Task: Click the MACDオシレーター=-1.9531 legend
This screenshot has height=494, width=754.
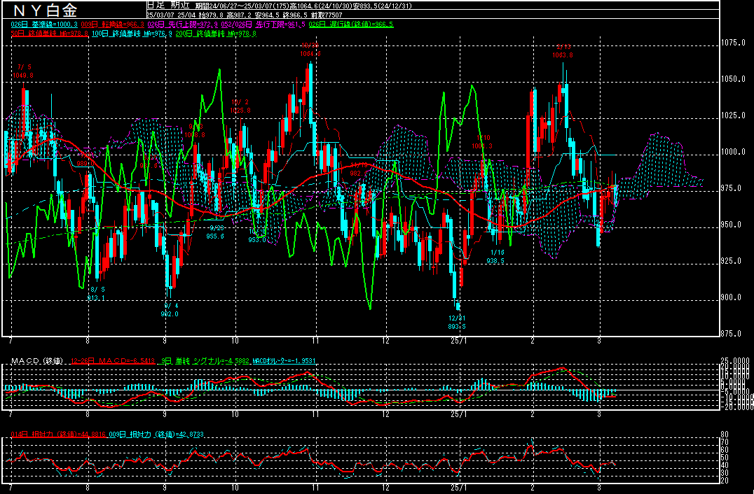Action: click(283, 360)
